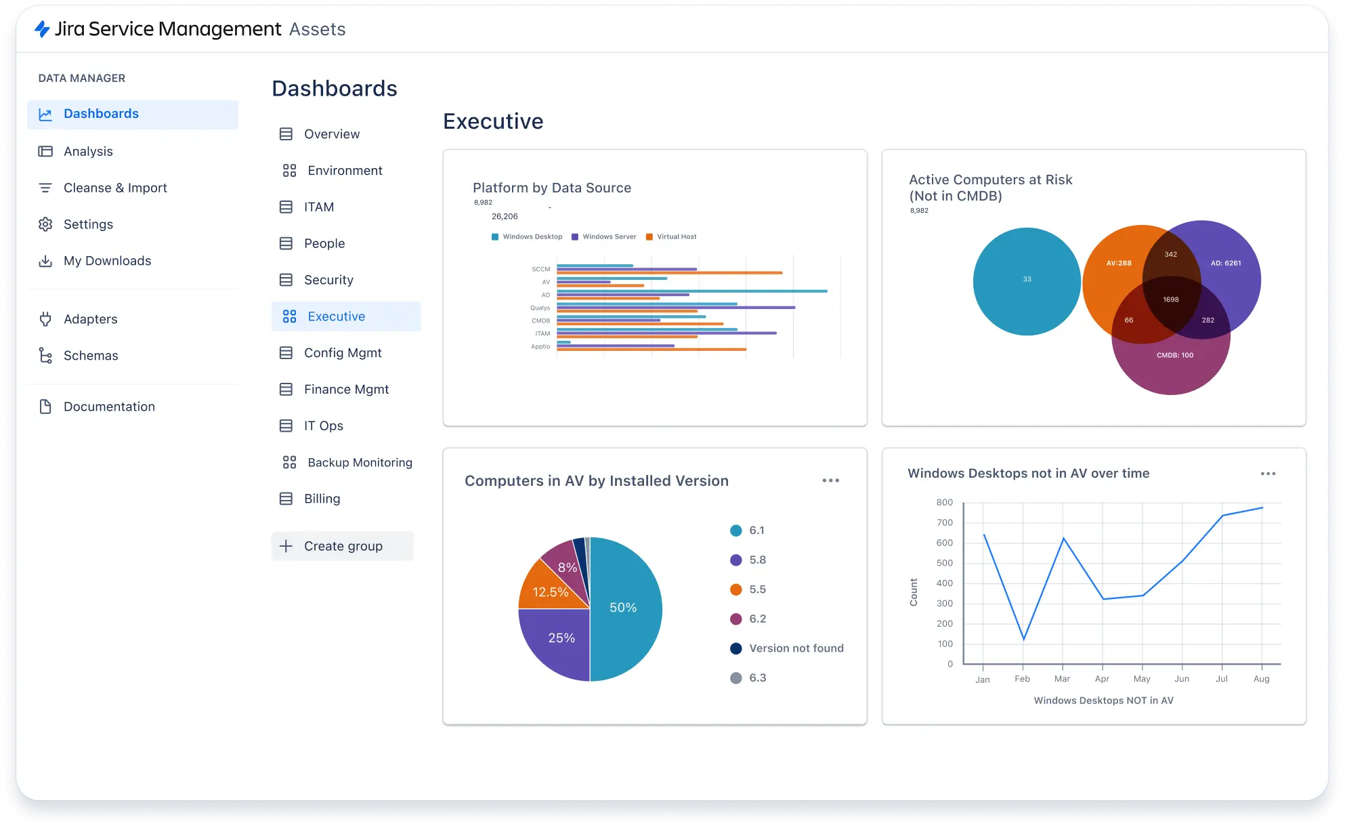Click the teal circle labeled 33
The image size is (1345, 828).
[1027, 281]
